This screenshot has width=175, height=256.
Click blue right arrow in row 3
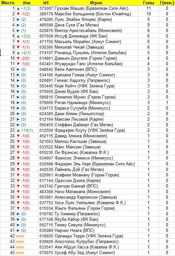pos(18,20)
